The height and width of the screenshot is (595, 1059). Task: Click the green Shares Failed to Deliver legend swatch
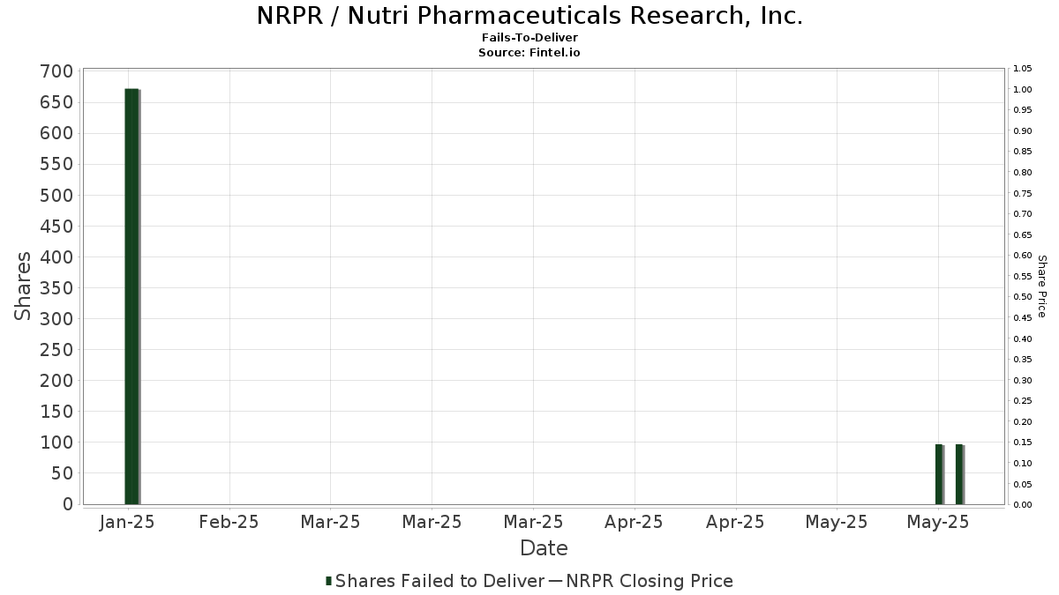(329, 581)
